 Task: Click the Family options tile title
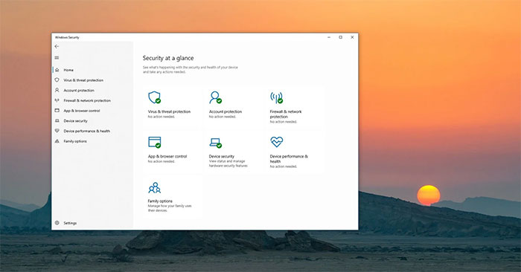(x=160, y=201)
